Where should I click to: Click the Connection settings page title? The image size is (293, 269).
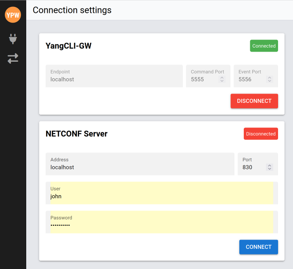(72, 10)
